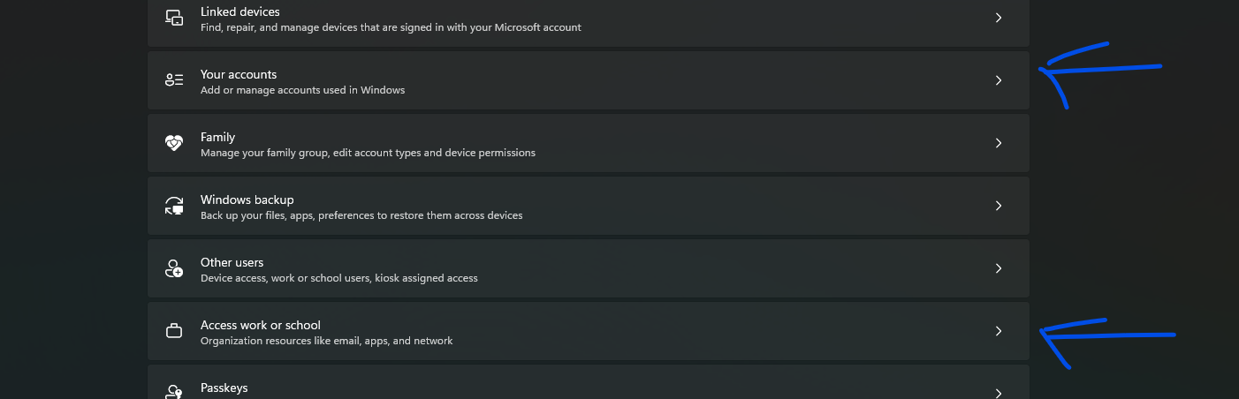This screenshot has width=1239, height=399.
Task: Click 'Device access, work or school users' text
Action: pos(339,278)
